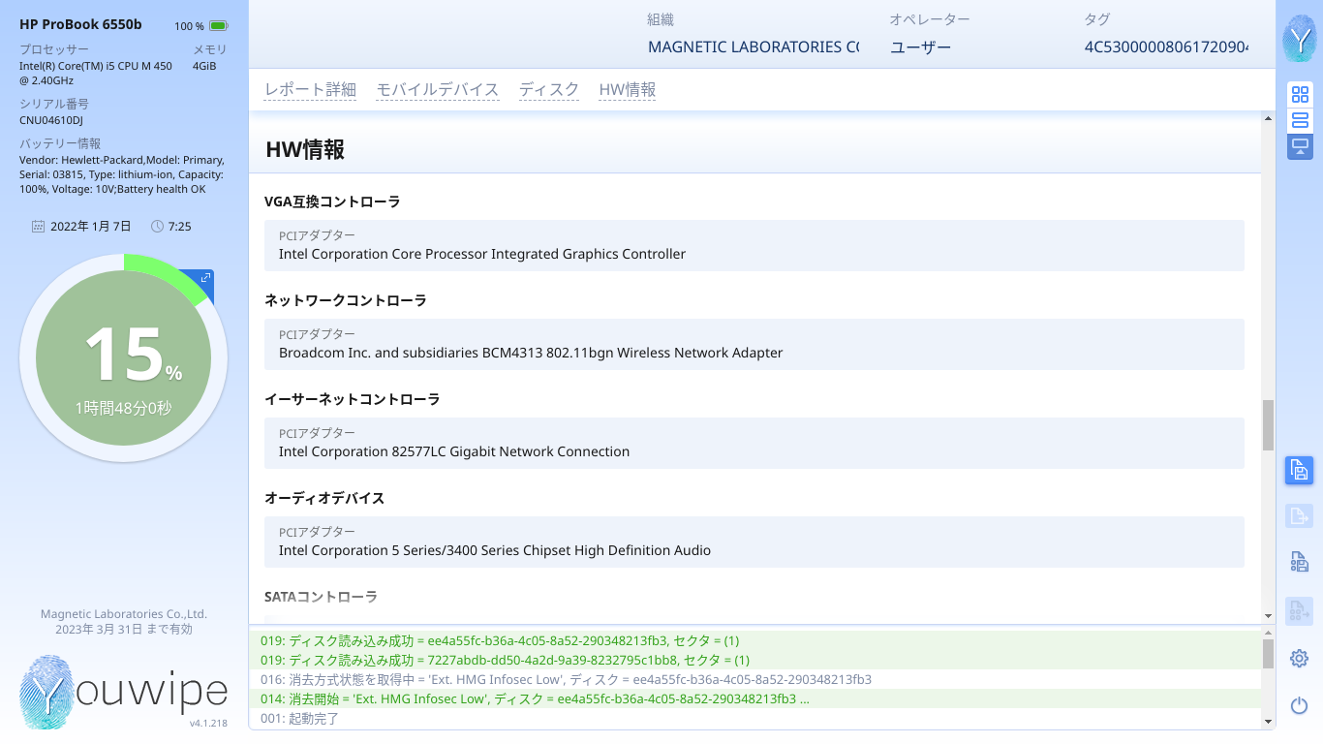Screen dimensions: 1323x744
Task: Click the log panel scrollbar thumb
Action: coord(1268,654)
